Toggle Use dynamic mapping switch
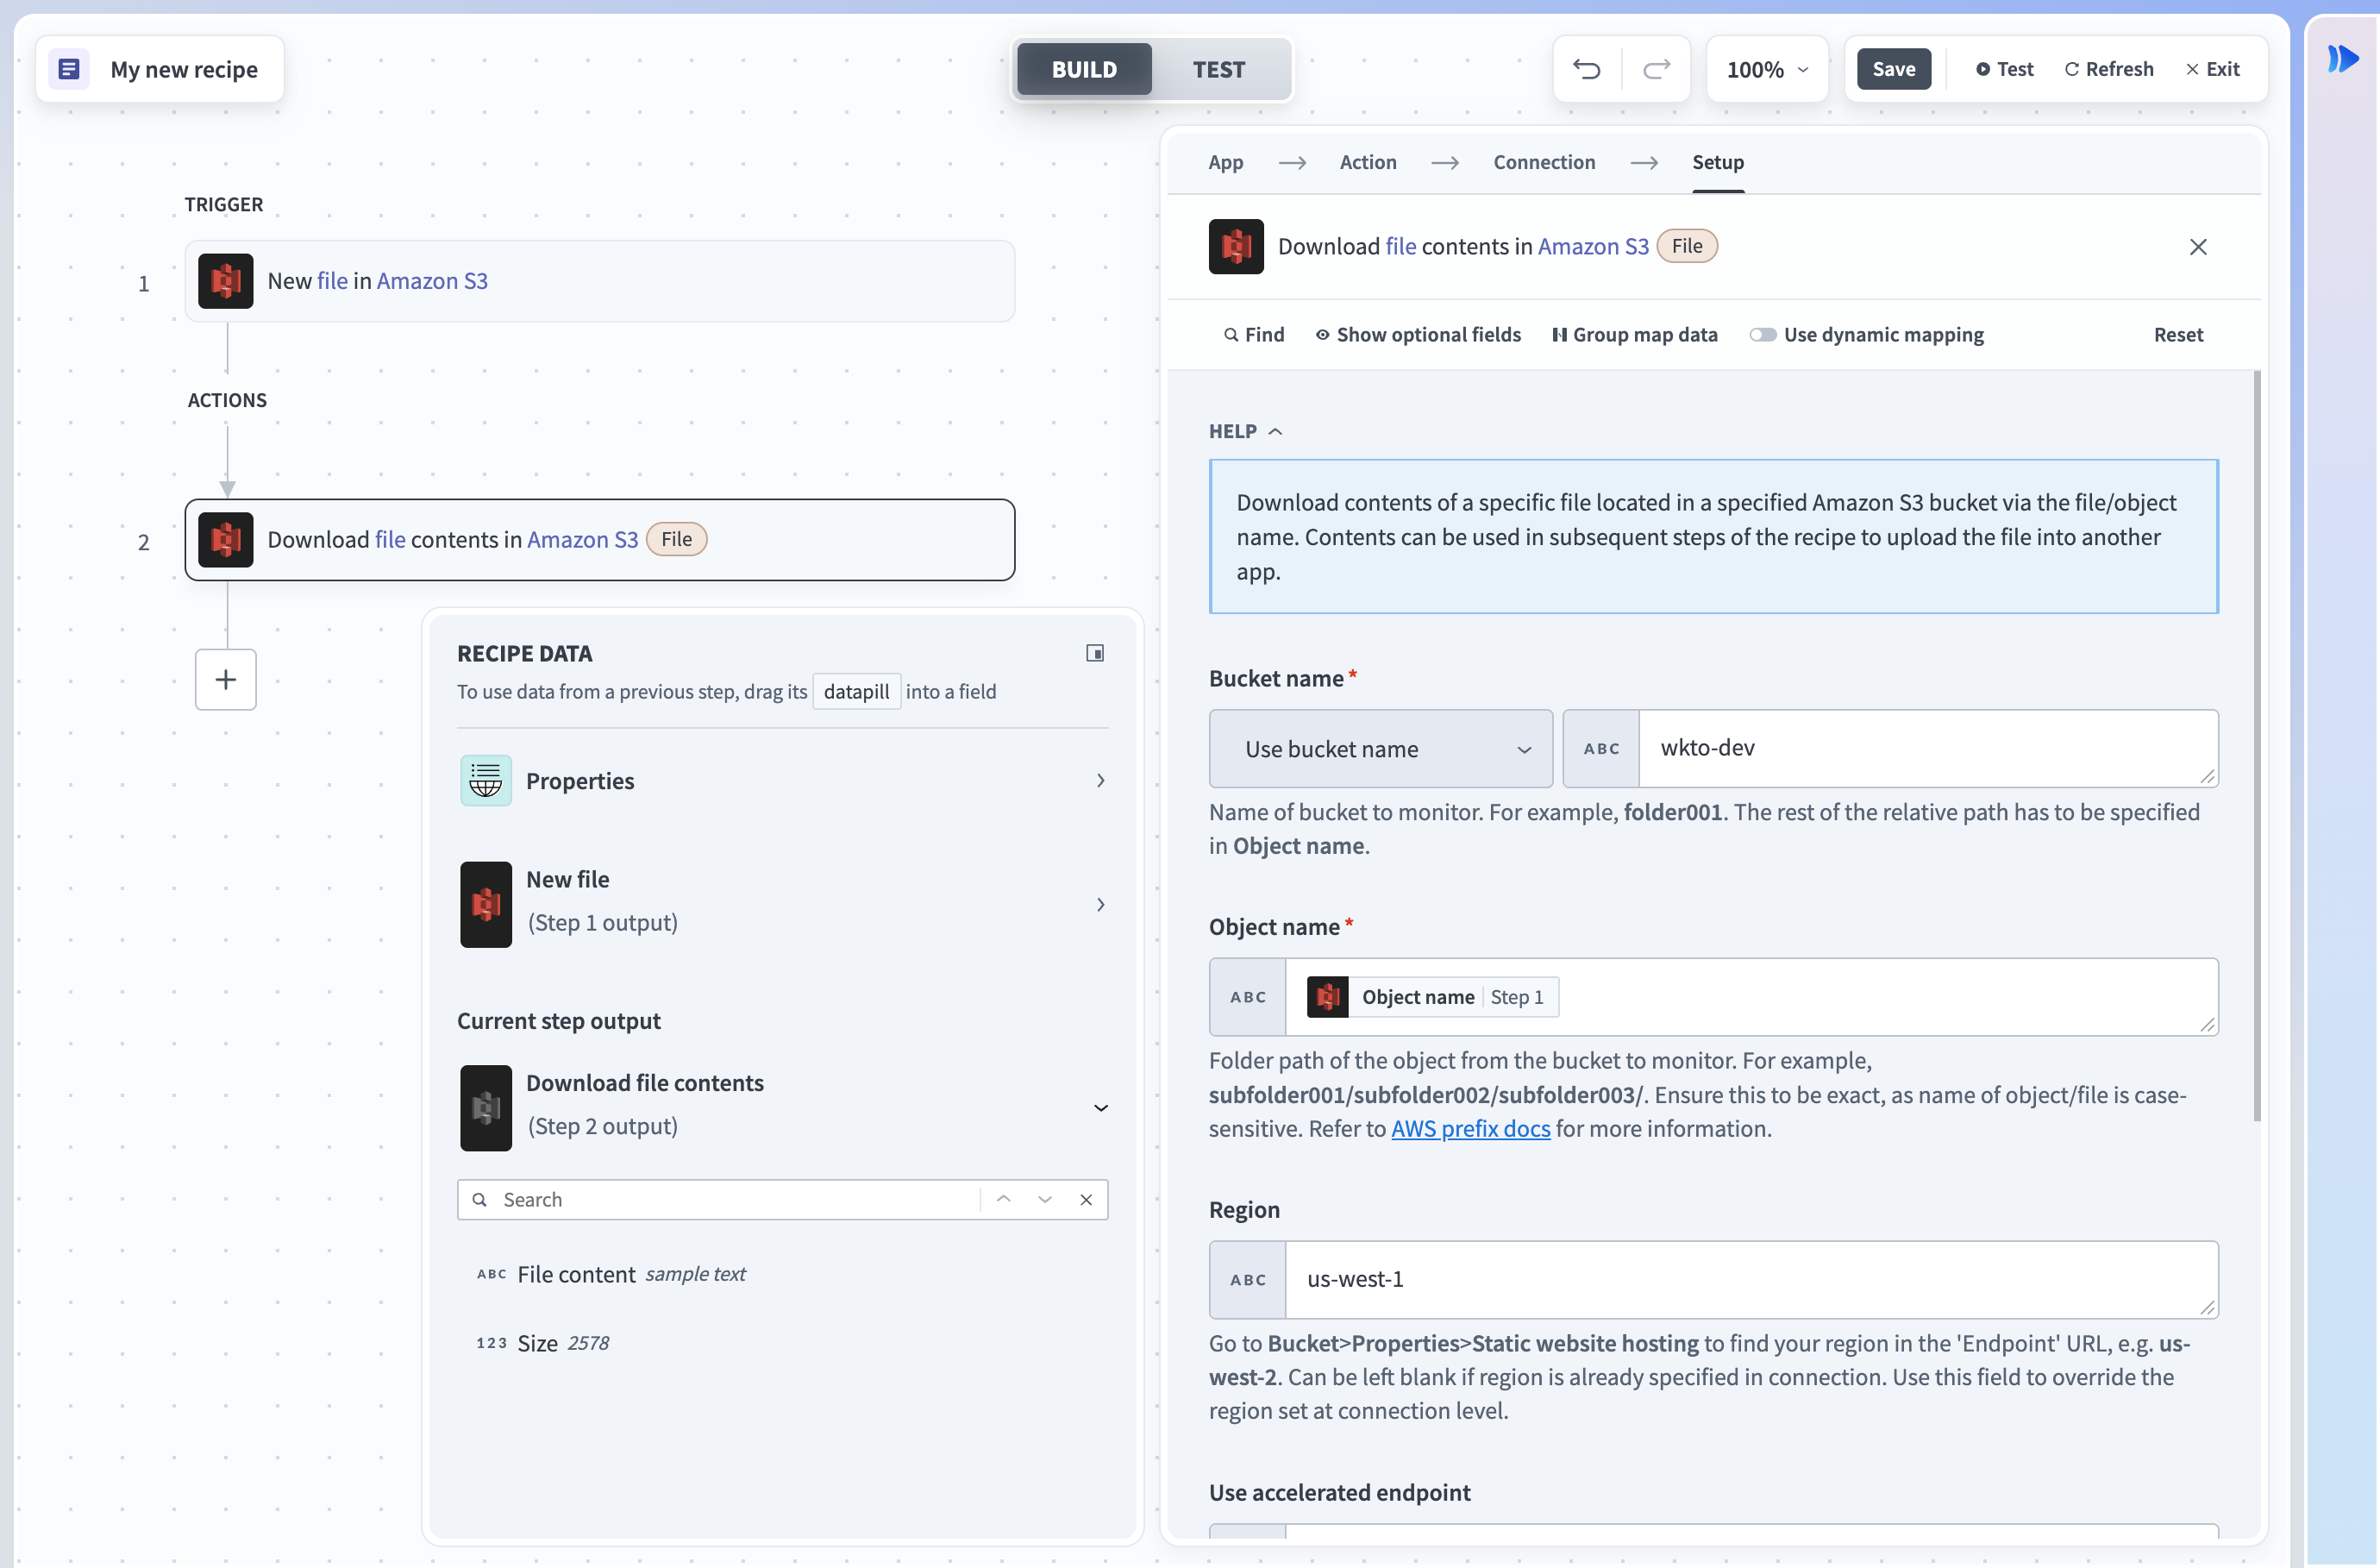Screen dimensions: 2380x1568 [1763, 335]
